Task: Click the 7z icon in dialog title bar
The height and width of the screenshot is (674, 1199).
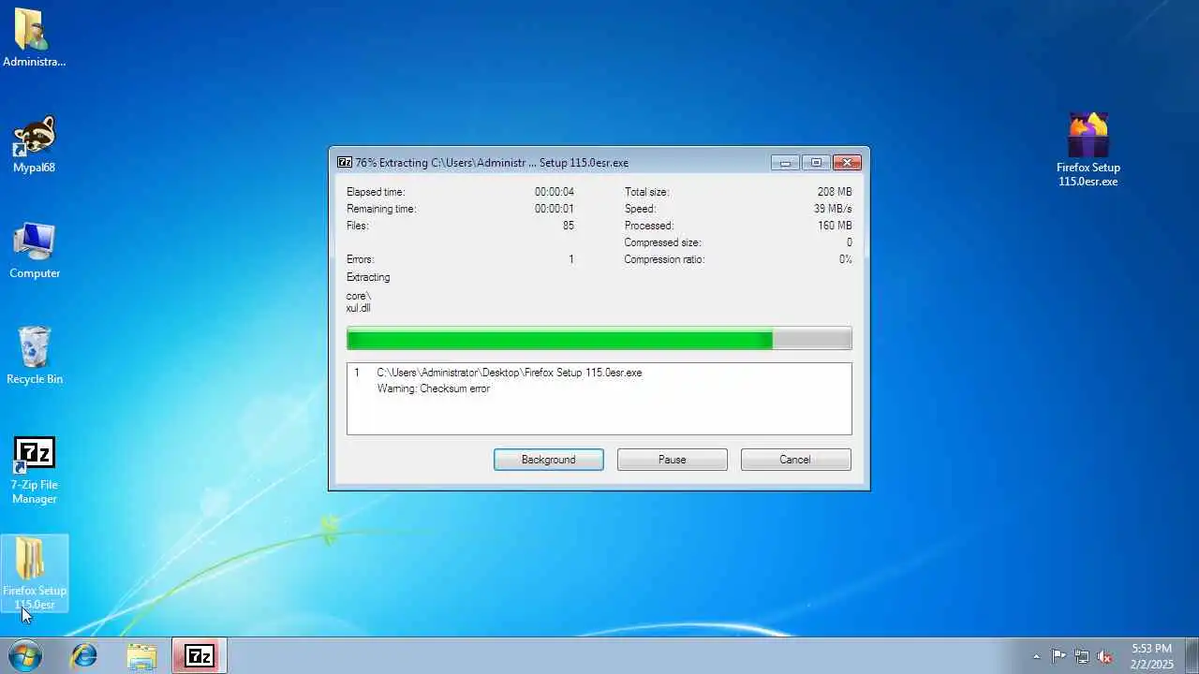Action: pyautogui.click(x=344, y=162)
